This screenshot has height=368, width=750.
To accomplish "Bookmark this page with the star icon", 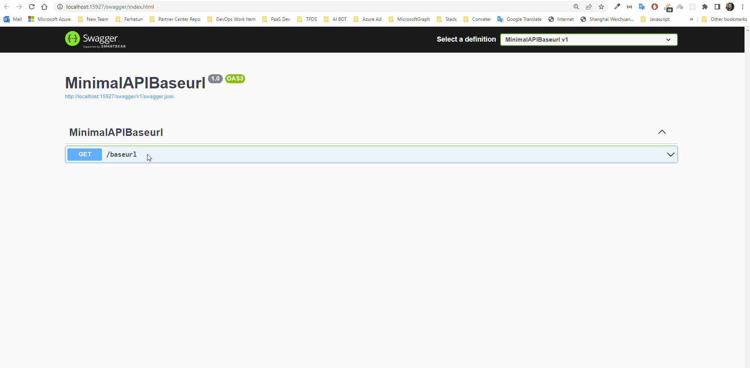I will [x=601, y=7].
